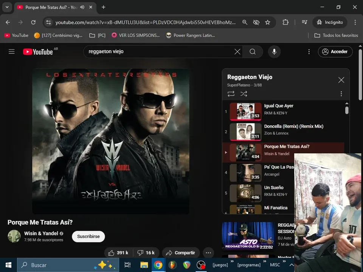Open Power Rangers Latin bookmark
This screenshot has height=272, width=363.
(190, 36)
